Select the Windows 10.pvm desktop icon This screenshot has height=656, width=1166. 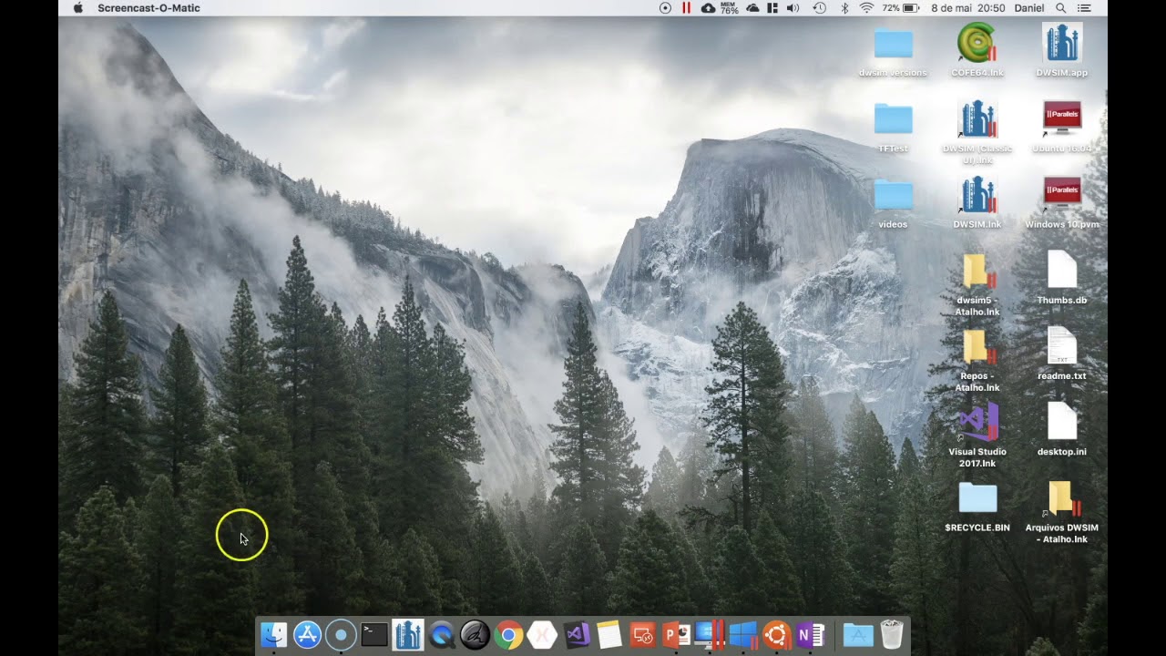tap(1062, 195)
